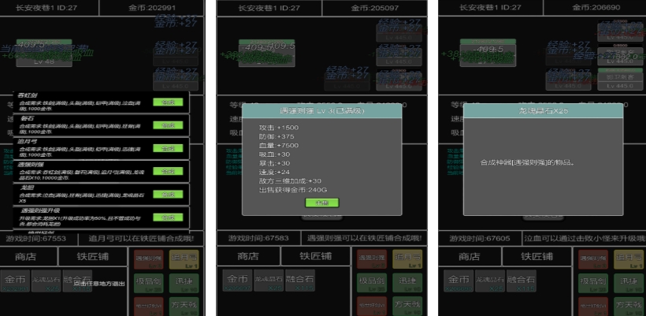This screenshot has height=316, width=646.
Task: Select 方天戟 equipment tile on game time 67553 screen
Action: coord(184,306)
